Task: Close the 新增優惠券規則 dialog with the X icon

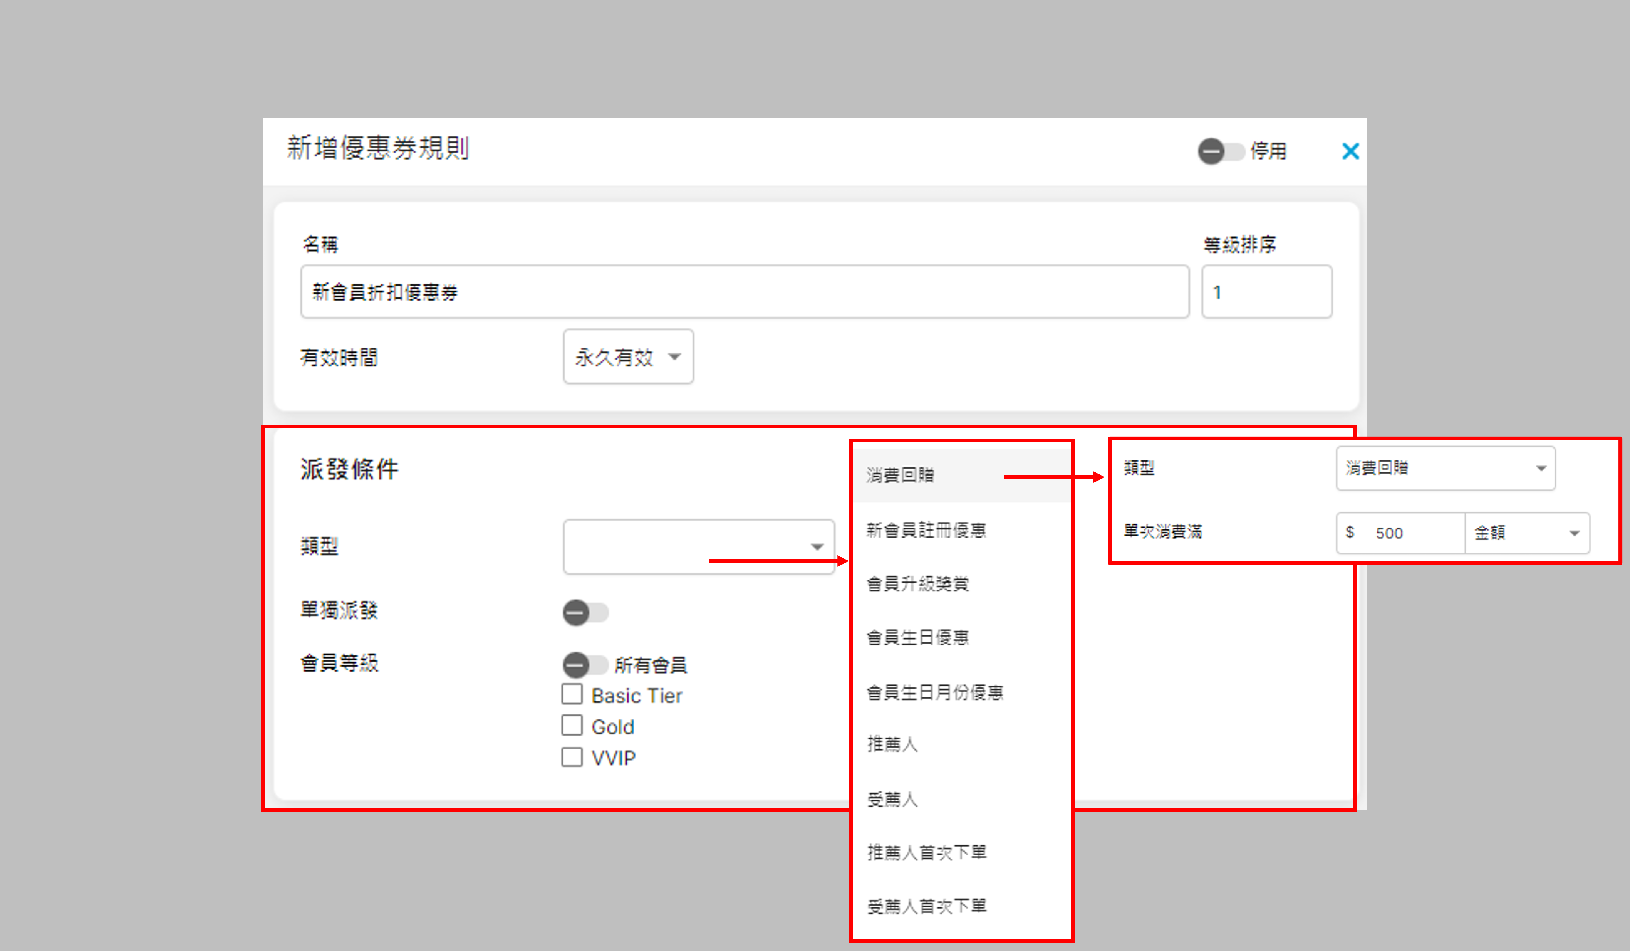Action: 1350,151
